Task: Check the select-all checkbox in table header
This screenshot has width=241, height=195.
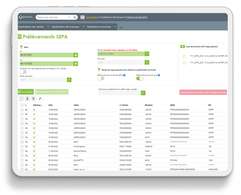Action: pyautogui.click(x=22, y=105)
